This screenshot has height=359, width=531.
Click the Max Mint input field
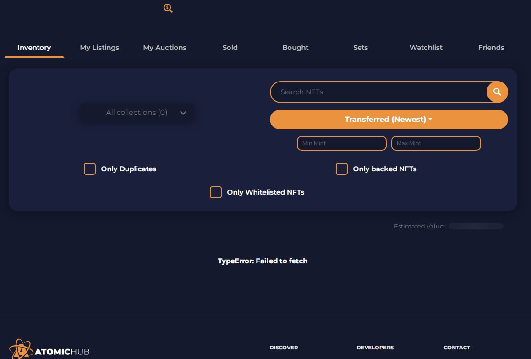tap(436, 143)
